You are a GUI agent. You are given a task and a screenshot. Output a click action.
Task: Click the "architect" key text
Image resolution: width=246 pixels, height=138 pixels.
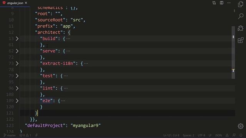49,32
